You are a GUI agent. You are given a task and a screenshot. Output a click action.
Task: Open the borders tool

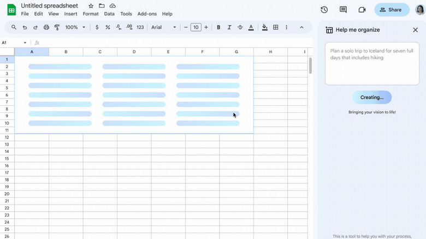[x=276, y=27]
